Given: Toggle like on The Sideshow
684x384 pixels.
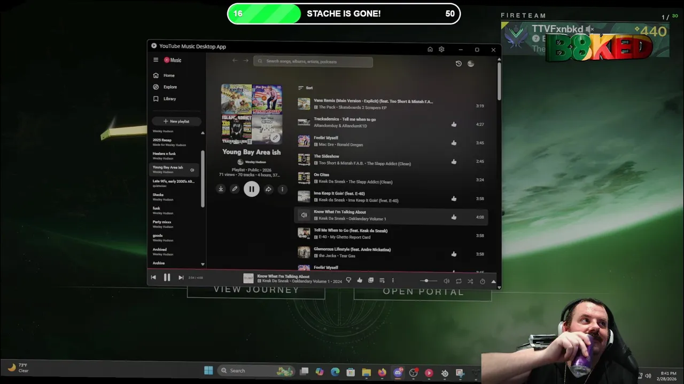Looking at the screenshot, I should pyautogui.click(x=454, y=162).
